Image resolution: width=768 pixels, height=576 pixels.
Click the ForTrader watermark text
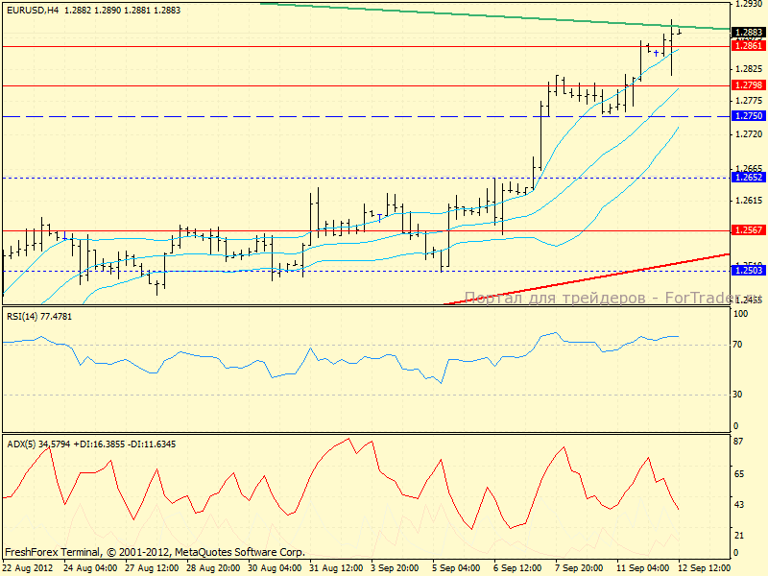(595, 299)
